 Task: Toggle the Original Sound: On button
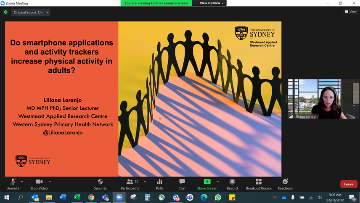[28, 12]
